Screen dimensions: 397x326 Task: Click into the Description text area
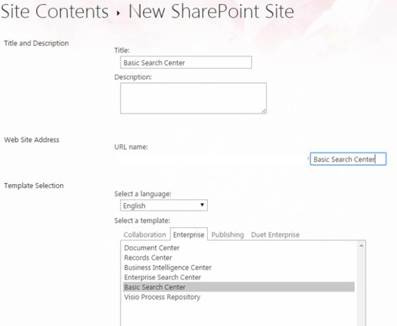click(193, 98)
